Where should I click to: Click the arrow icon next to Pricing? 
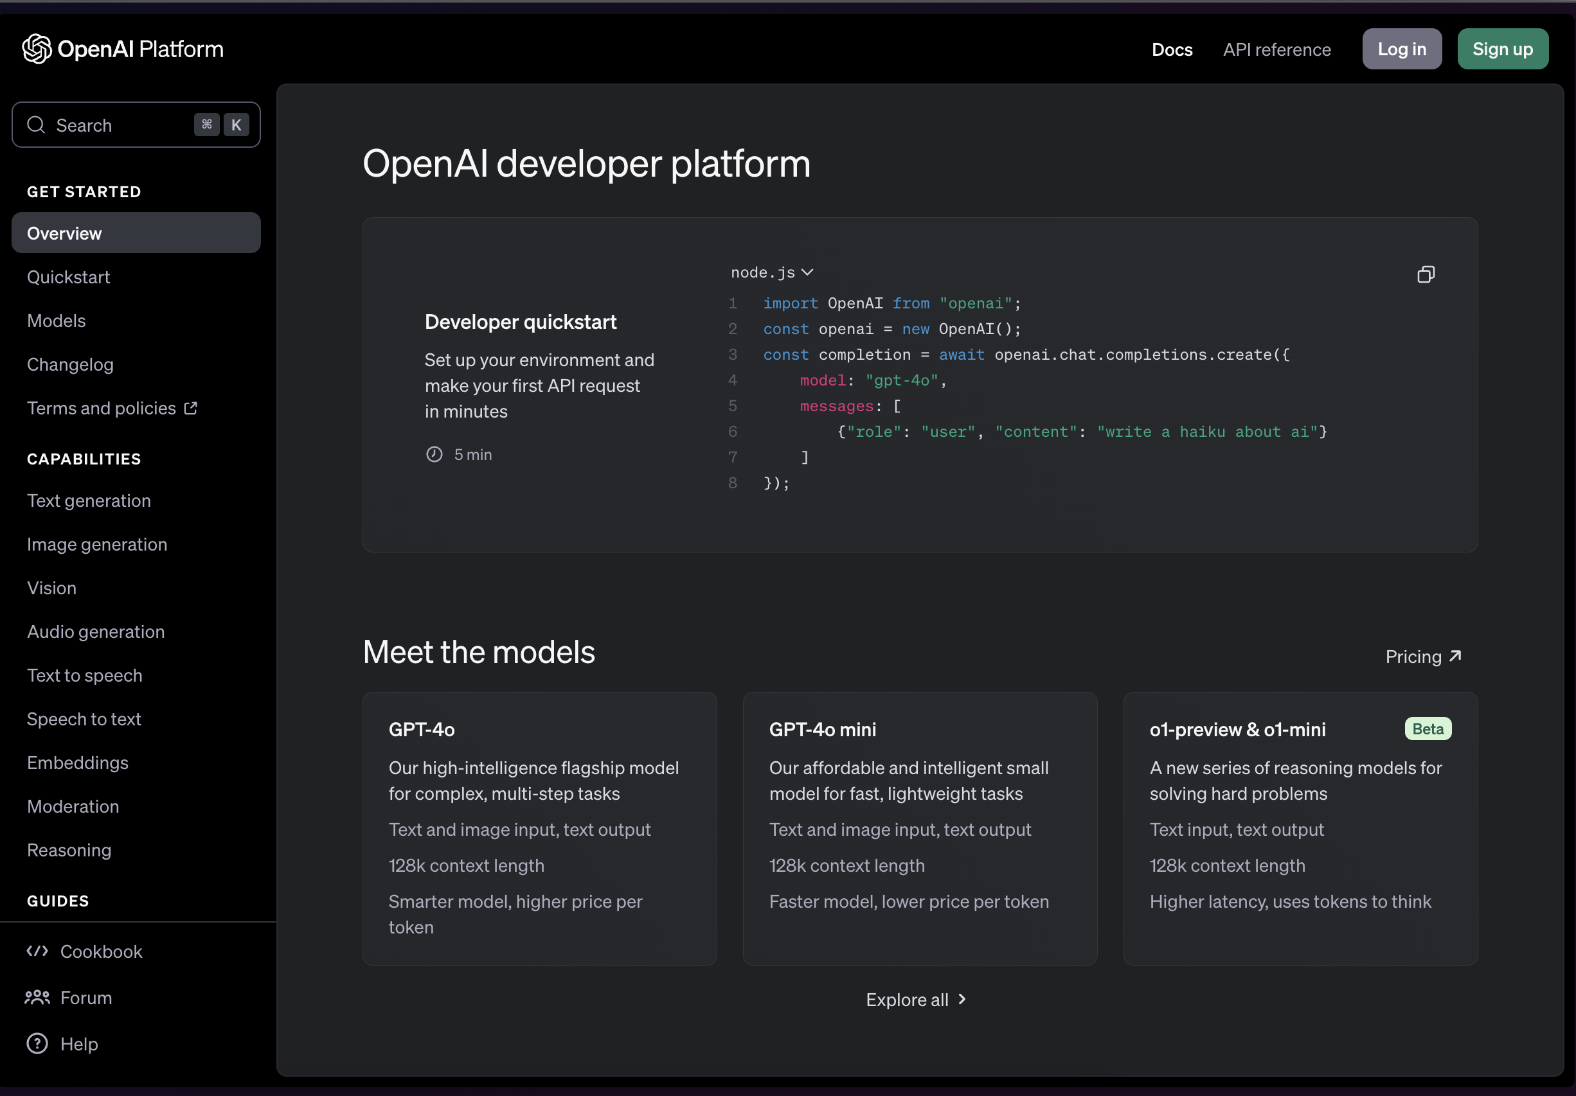pyautogui.click(x=1455, y=656)
